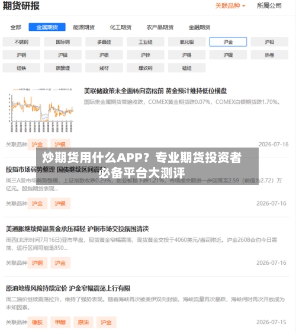Open the 关联品种 dropdown in header
Screen dimensions: 296x333
pos(230,6)
